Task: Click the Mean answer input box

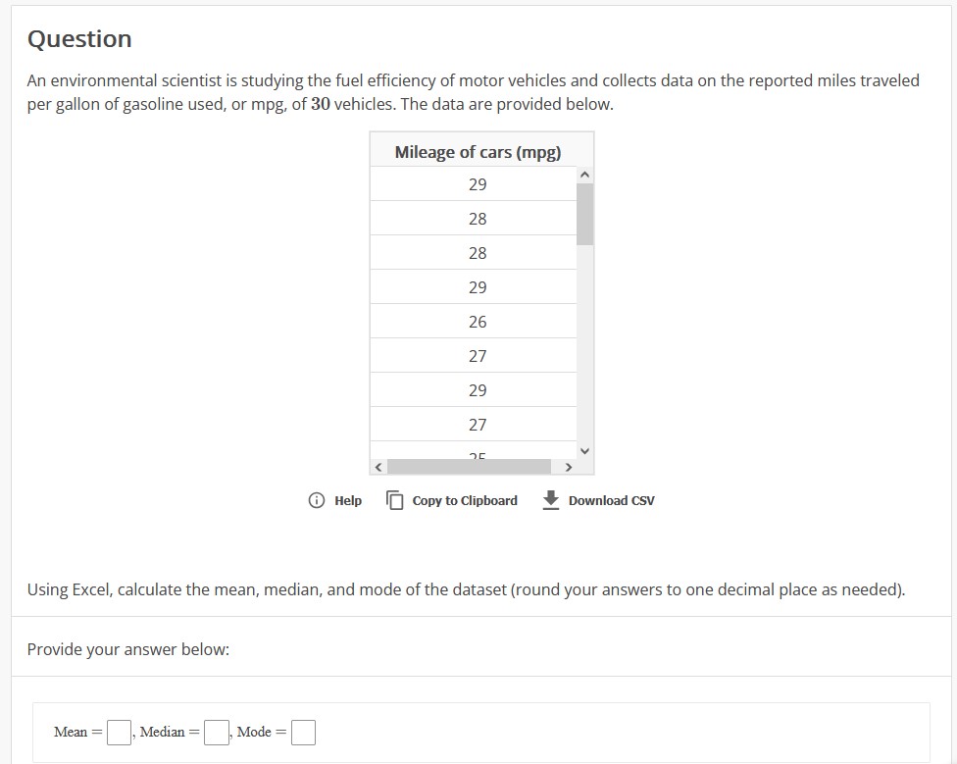Action: pyautogui.click(x=118, y=732)
